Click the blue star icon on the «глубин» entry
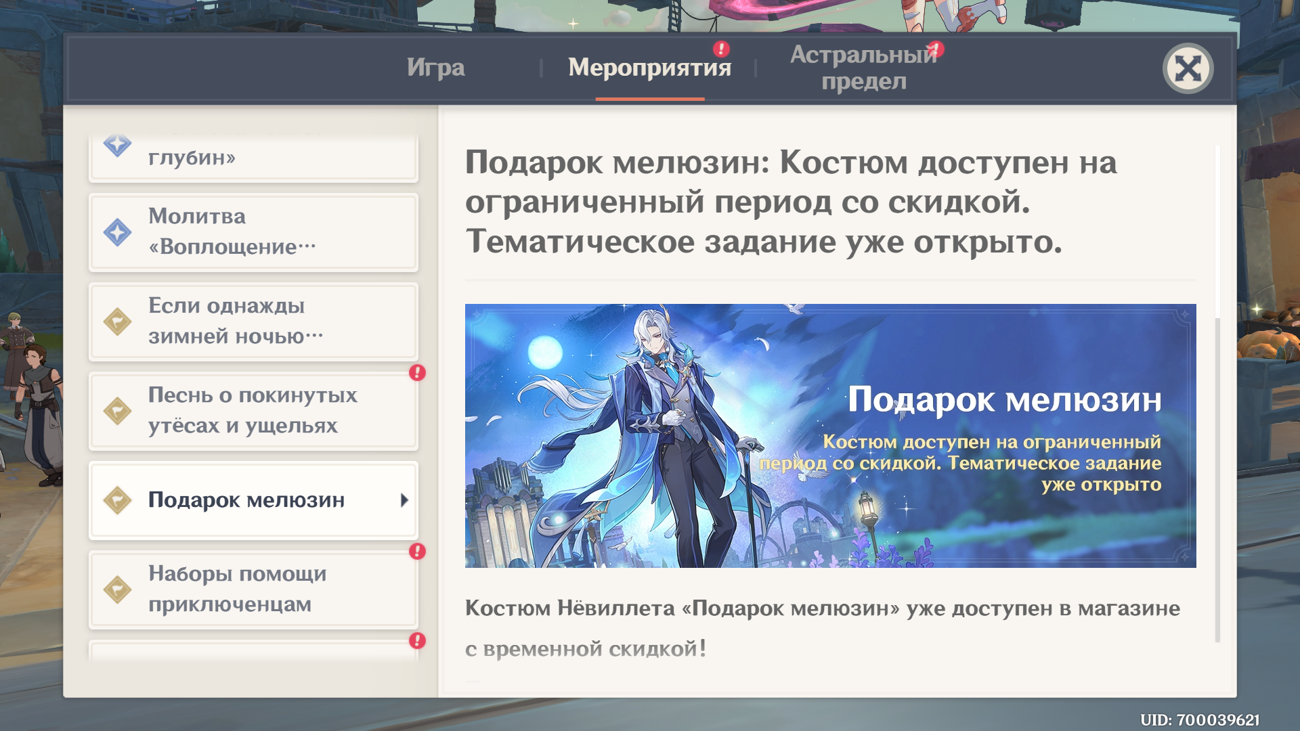Screen dimensions: 1300x731 pos(117,144)
